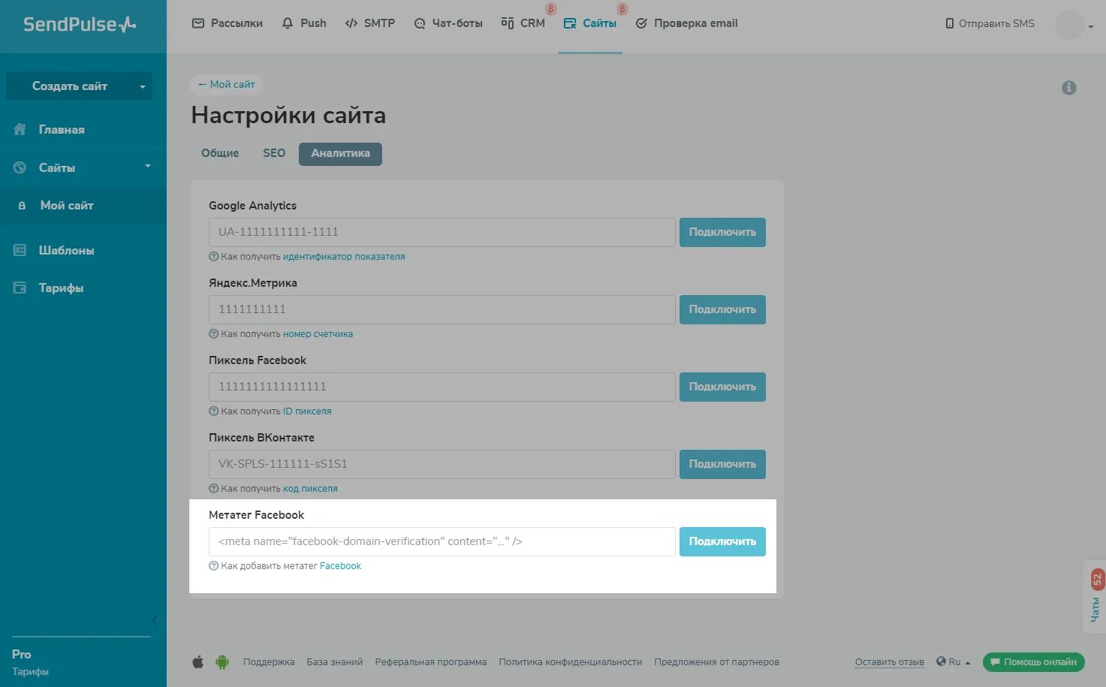
Task: Select the Аналитика tab
Action: [340, 153]
